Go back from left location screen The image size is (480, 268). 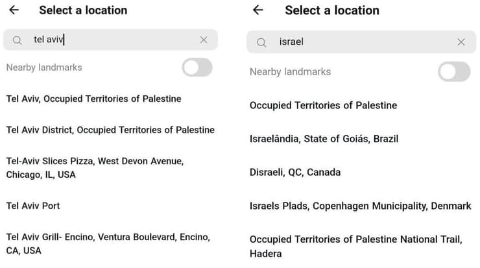coord(14,10)
